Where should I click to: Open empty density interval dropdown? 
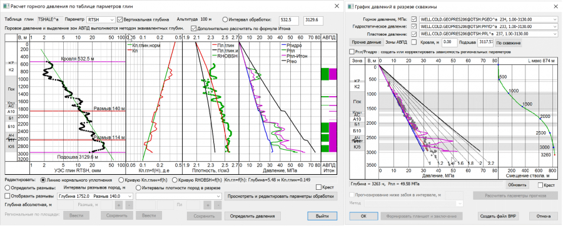click(179, 196)
